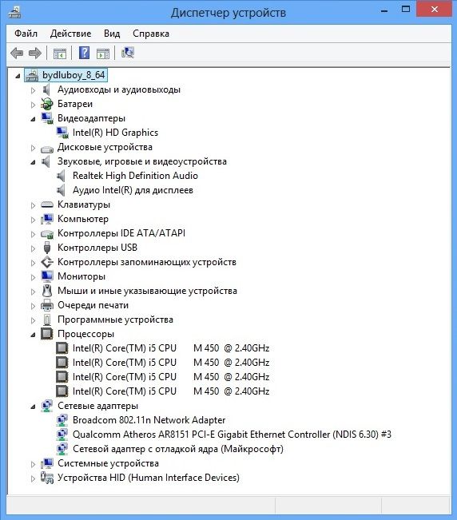Screen dimensions: 457x520
Task: Expand the Батареи category
Action: tap(33, 105)
